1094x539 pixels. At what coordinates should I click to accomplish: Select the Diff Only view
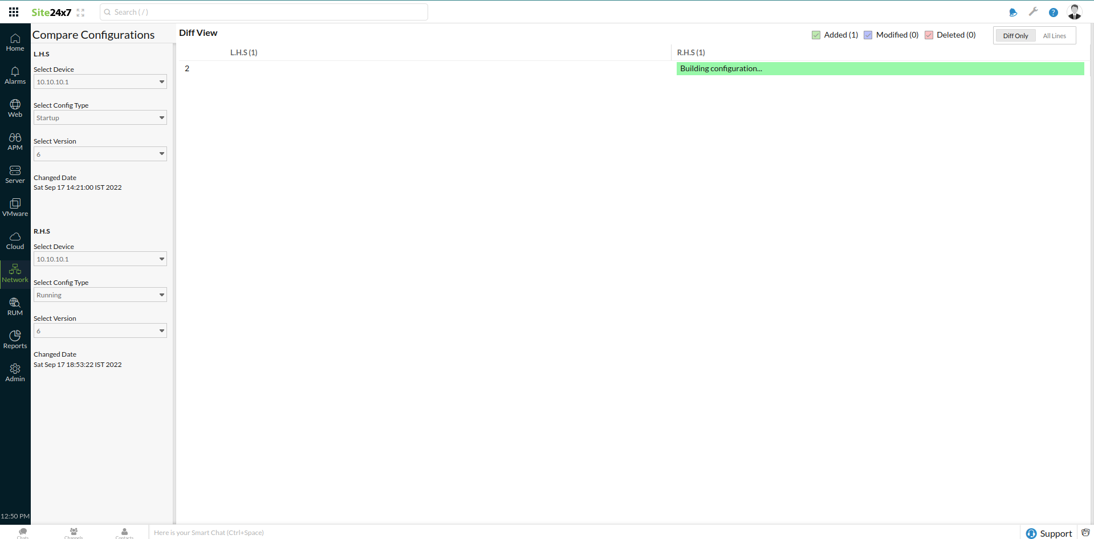coord(1015,35)
